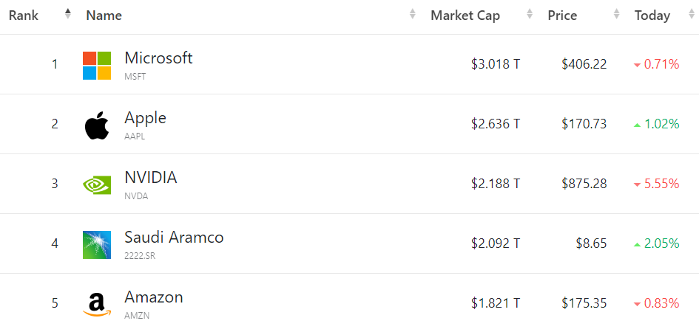Click the Amazon logo icon
The image size is (699, 332).
[97, 304]
